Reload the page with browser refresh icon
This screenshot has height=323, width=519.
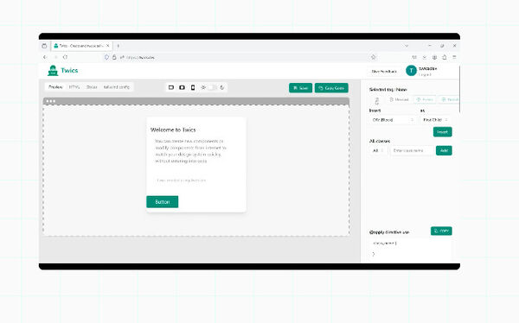65,57
